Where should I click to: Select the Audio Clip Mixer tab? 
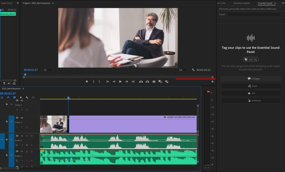point(7,3)
